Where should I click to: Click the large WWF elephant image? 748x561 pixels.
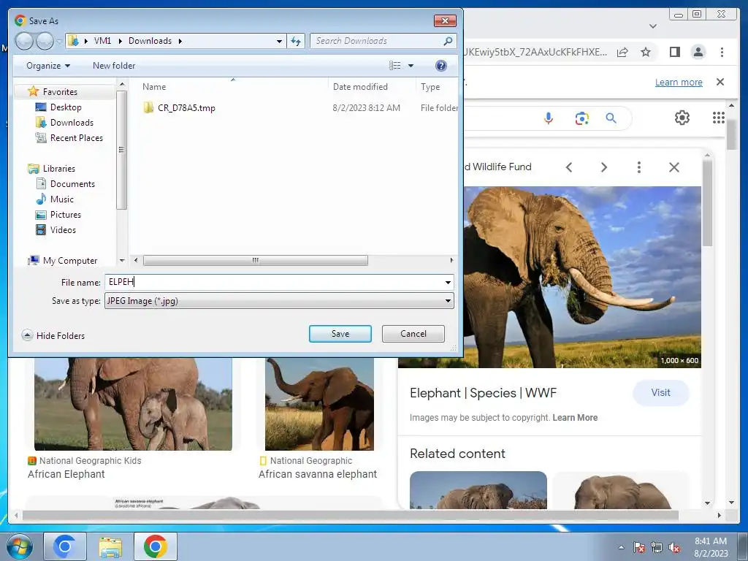pyautogui.click(x=582, y=277)
